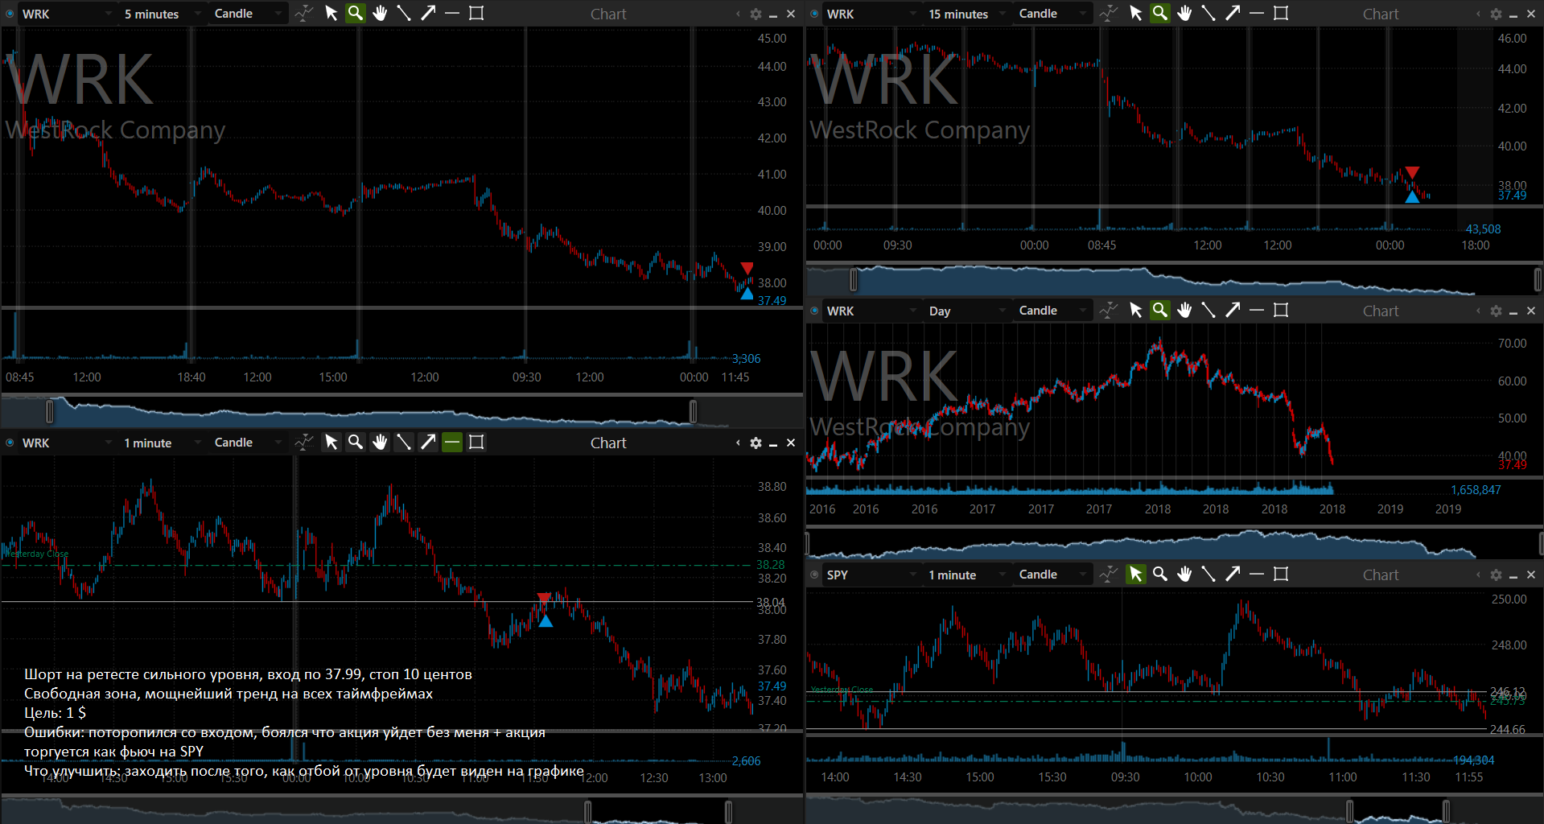Image resolution: width=1544 pixels, height=824 pixels.
Task: Toggle link circle next to WRK in 1 minute chart
Action: pos(10,443)
